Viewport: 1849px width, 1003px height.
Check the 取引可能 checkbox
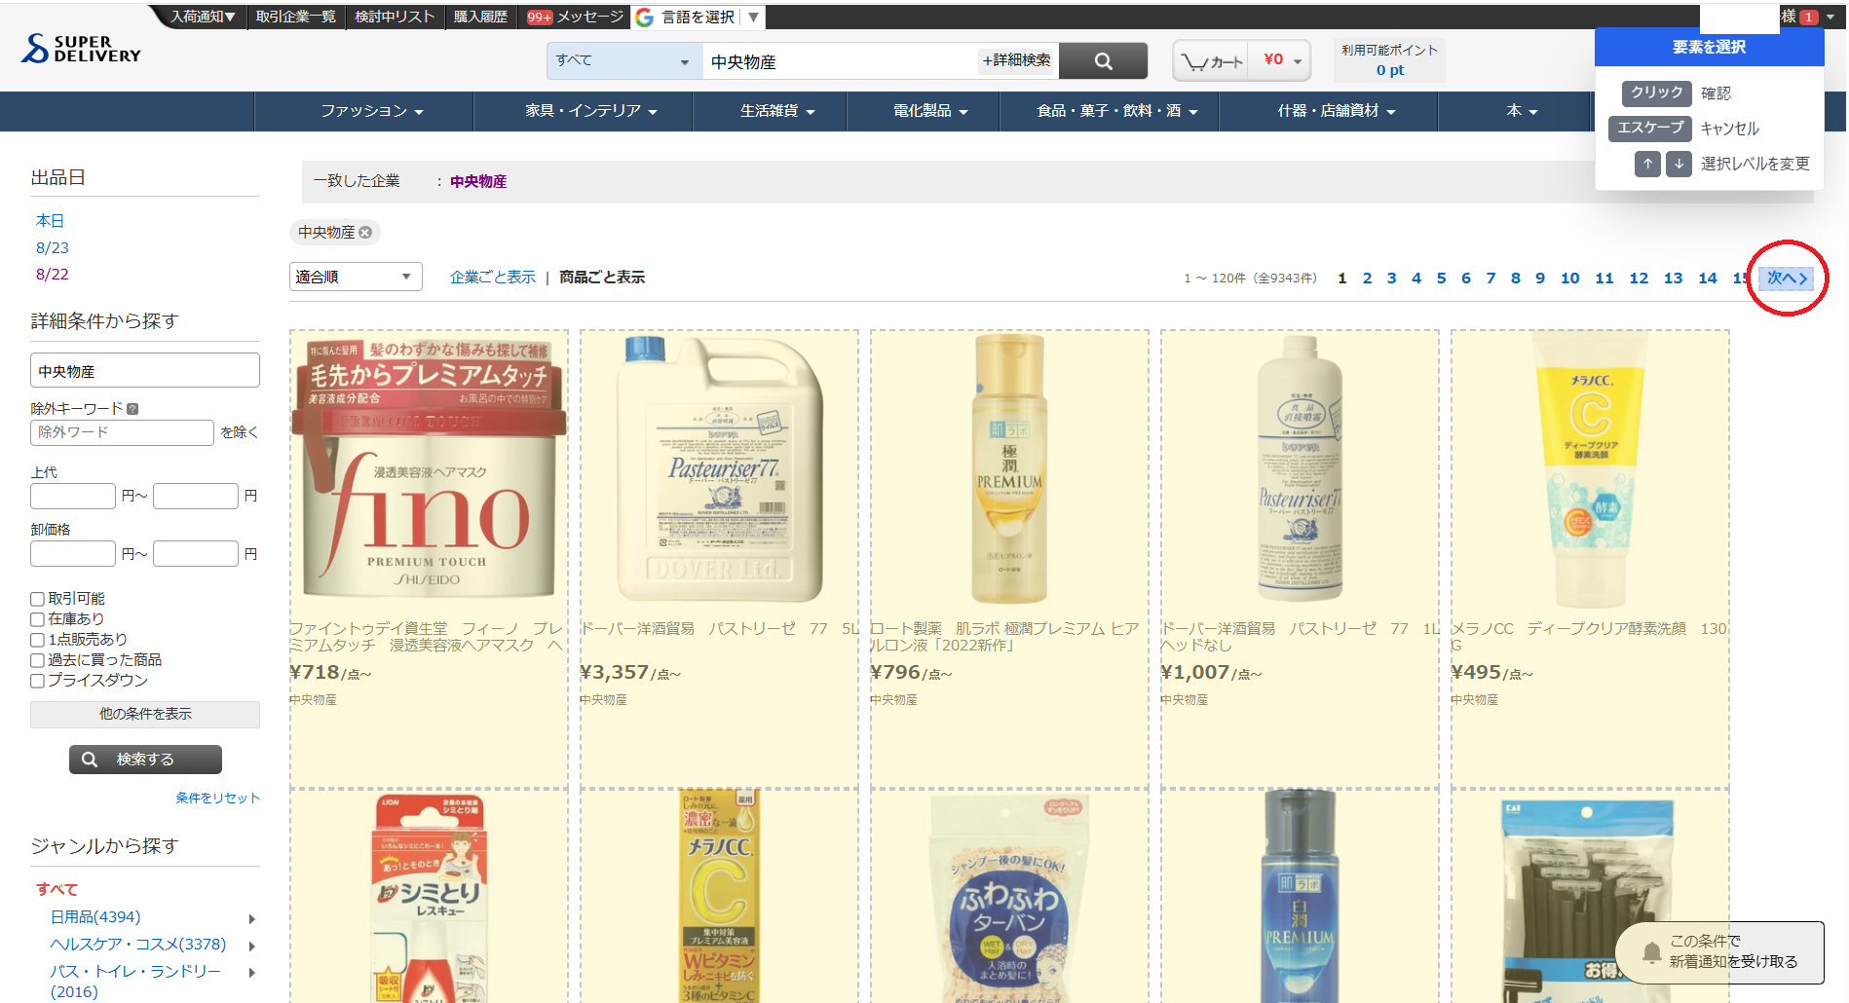tap(37, 599)
